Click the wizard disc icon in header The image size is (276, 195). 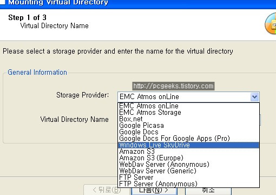tap(271, 23)
